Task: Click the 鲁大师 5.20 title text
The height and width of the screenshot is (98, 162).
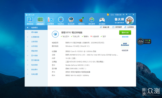Action: click(30, 15)
